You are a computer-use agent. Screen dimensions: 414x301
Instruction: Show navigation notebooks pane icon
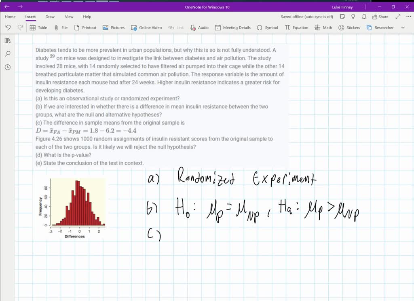[7, 40]
